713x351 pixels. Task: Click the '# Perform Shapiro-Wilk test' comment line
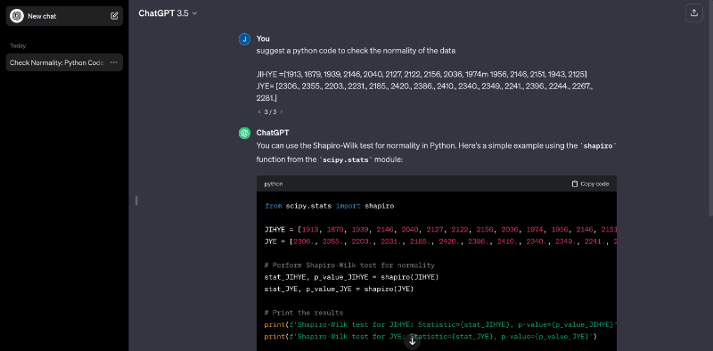click(349, 265)
